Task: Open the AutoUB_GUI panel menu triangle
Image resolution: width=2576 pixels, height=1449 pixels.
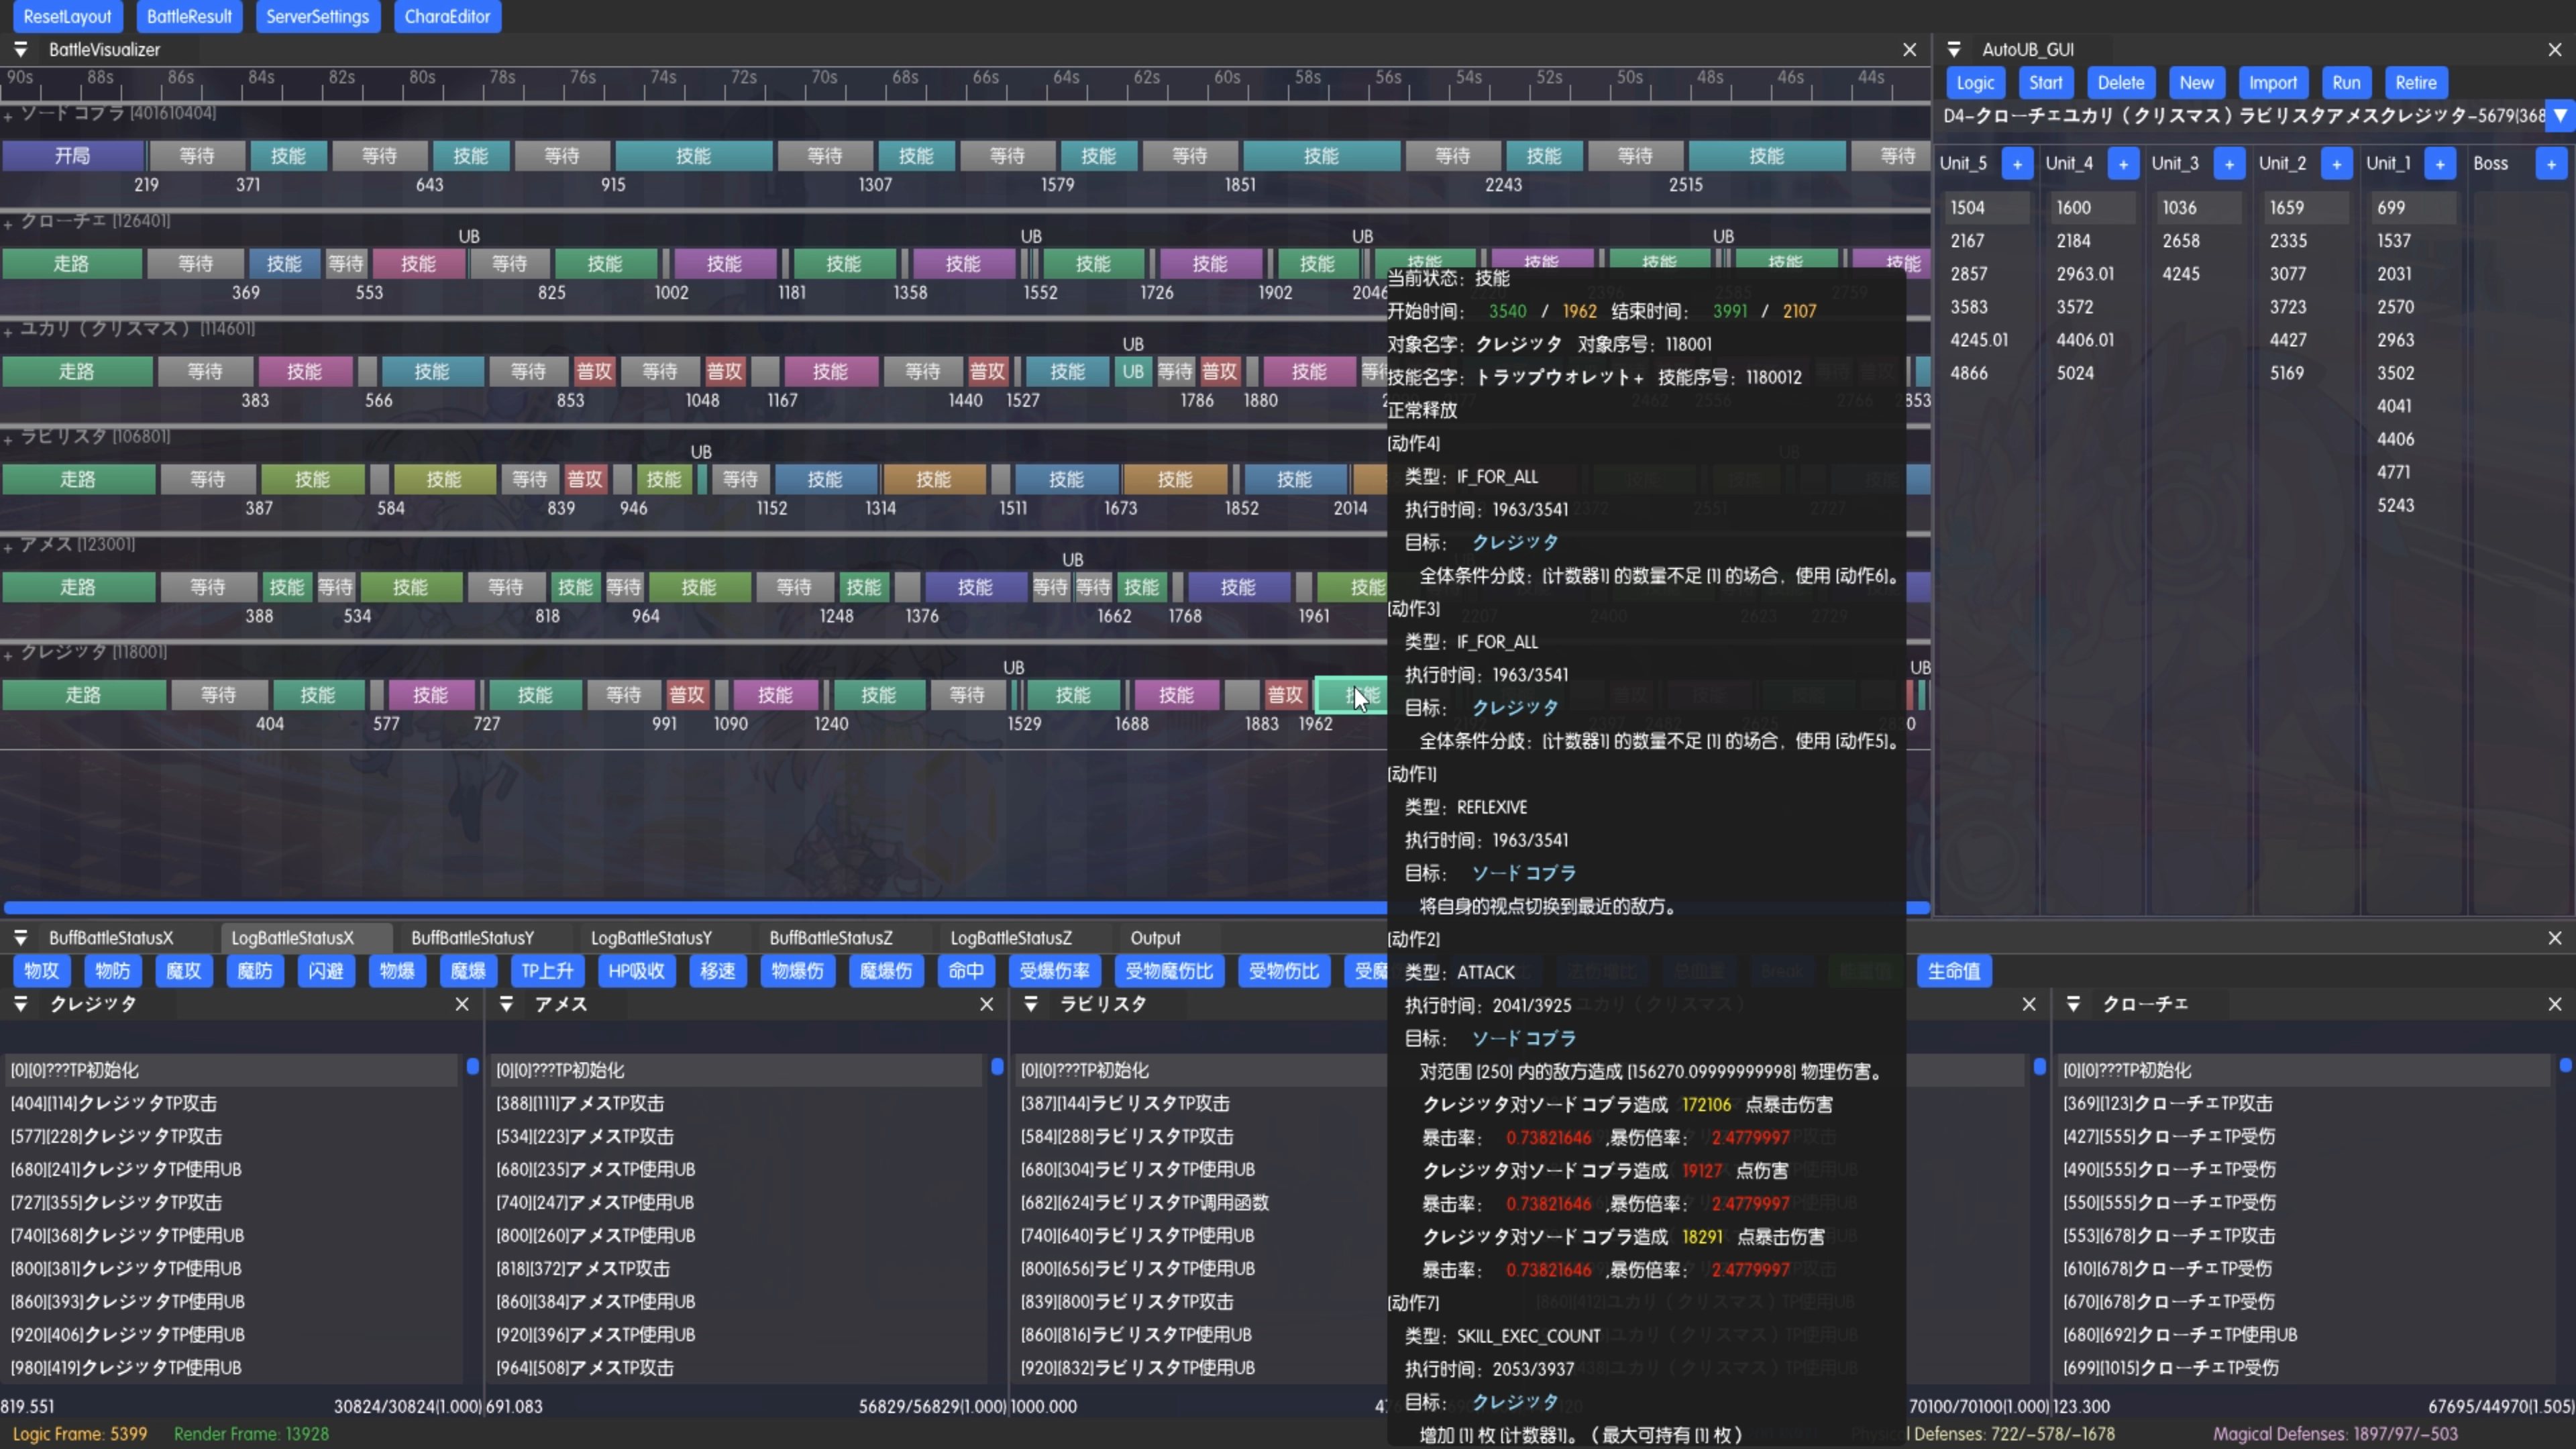Action: 1954,49
